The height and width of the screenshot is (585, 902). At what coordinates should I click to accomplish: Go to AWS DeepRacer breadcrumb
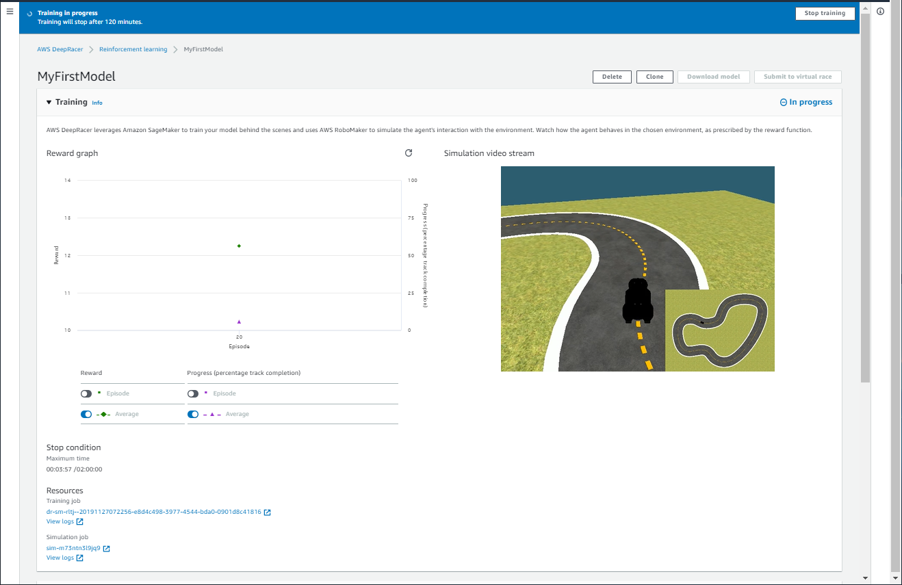(x=60, y=49)
